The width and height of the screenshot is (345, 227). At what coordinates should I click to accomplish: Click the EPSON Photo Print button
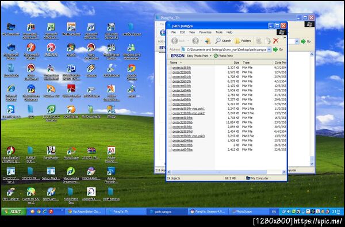click(223, 56)
